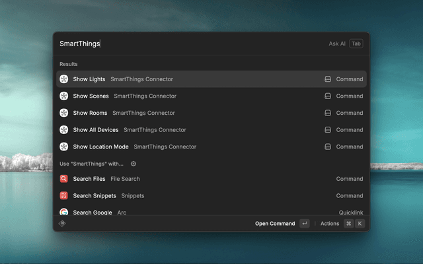Pick the Show Location Mode result
Screen dimensions: 423x264
pyautogui.click(x=101, y=147)
